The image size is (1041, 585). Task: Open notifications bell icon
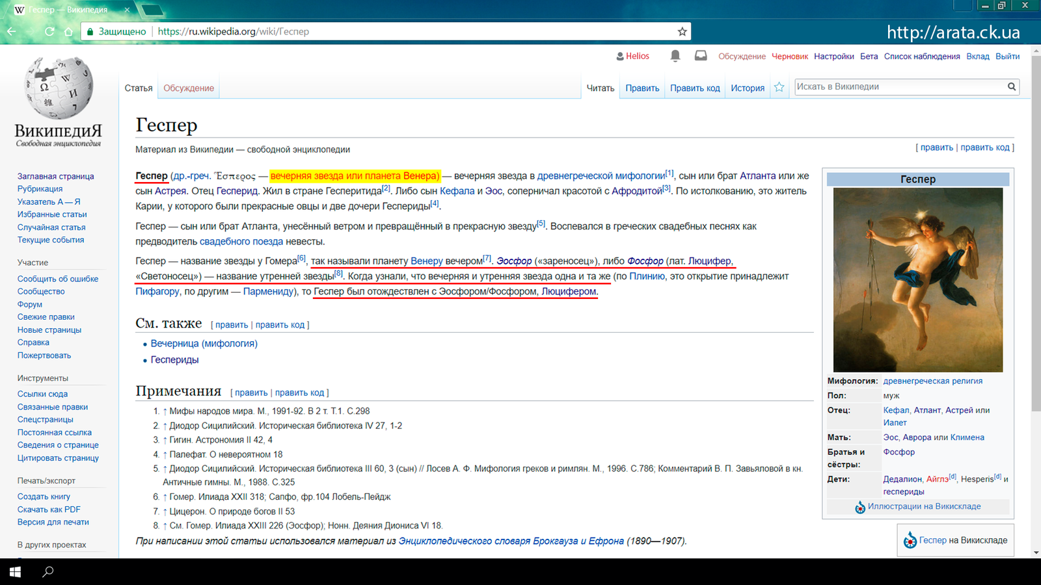(x=675, y=56)
